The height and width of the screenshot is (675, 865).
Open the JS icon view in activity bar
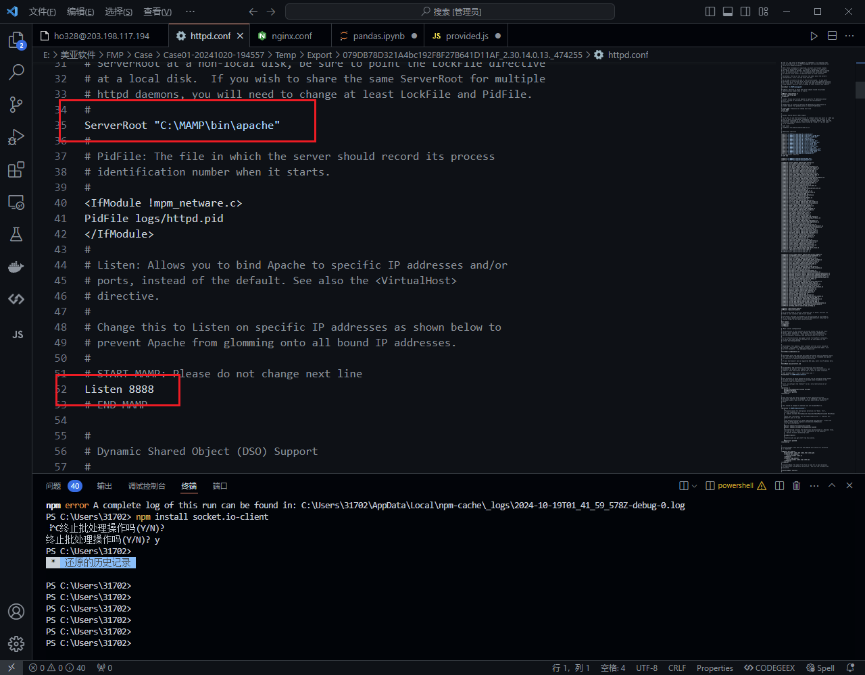(16, 334)
